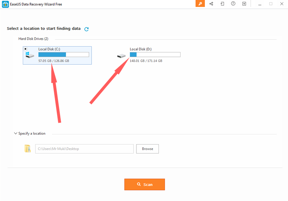
Task: Click the refresh drives icon
Action: [86, 29]
